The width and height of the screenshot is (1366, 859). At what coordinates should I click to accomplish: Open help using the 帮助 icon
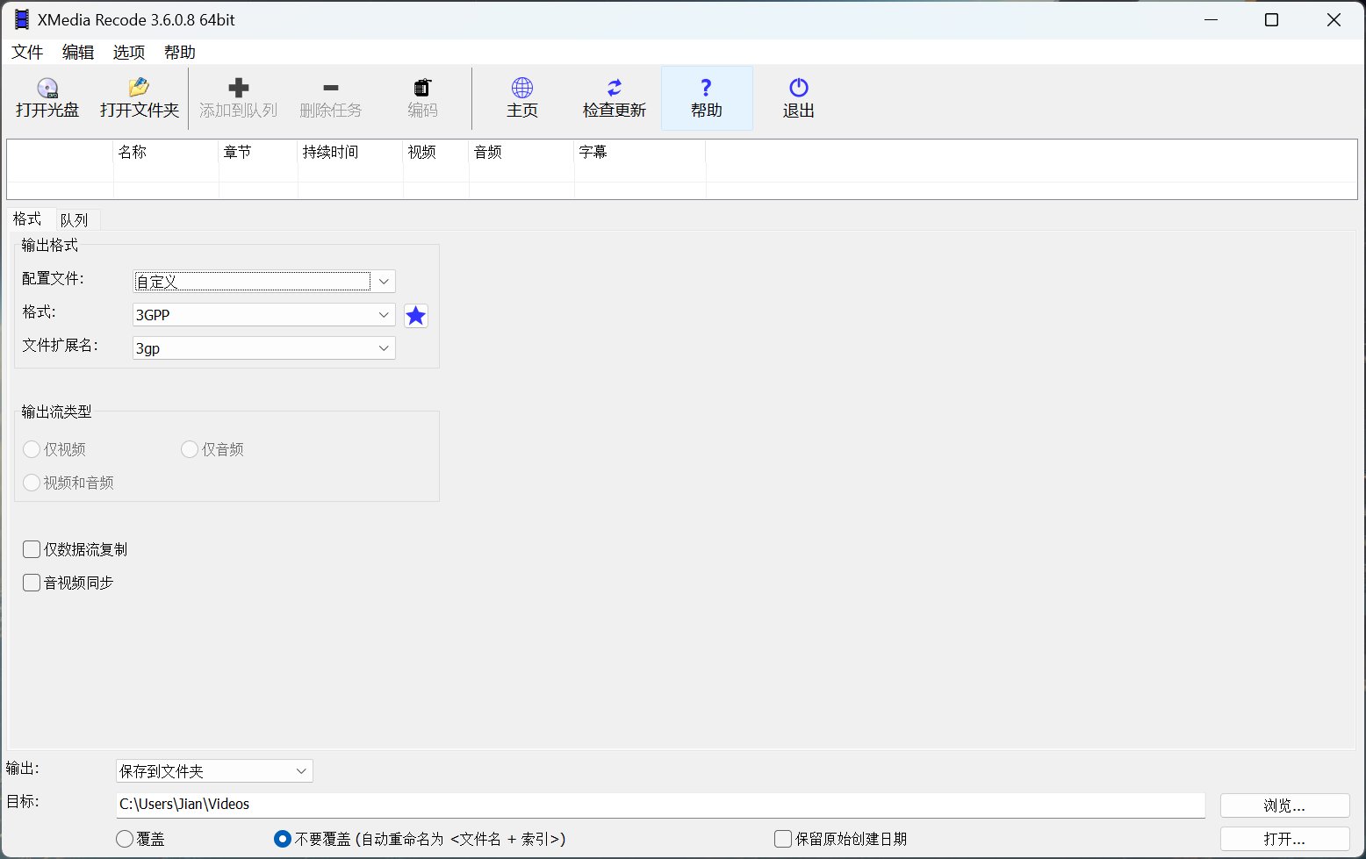[x=706, y=97]
